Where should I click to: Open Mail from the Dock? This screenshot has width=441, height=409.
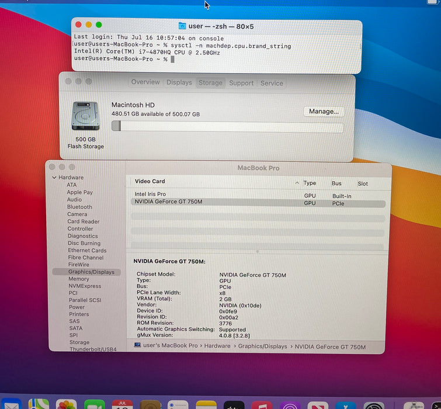[x=11, y=404]
